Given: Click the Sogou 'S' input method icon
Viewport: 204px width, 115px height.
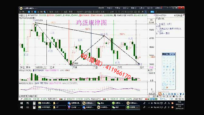Looking at the screenshot, I should (160, 94).
